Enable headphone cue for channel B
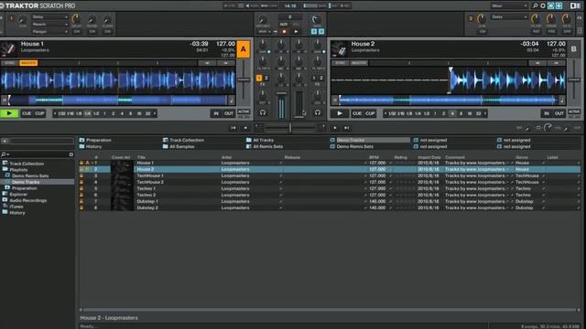This screenshot has height=329, width=586. pyautogui.click(x=318, y=112)
